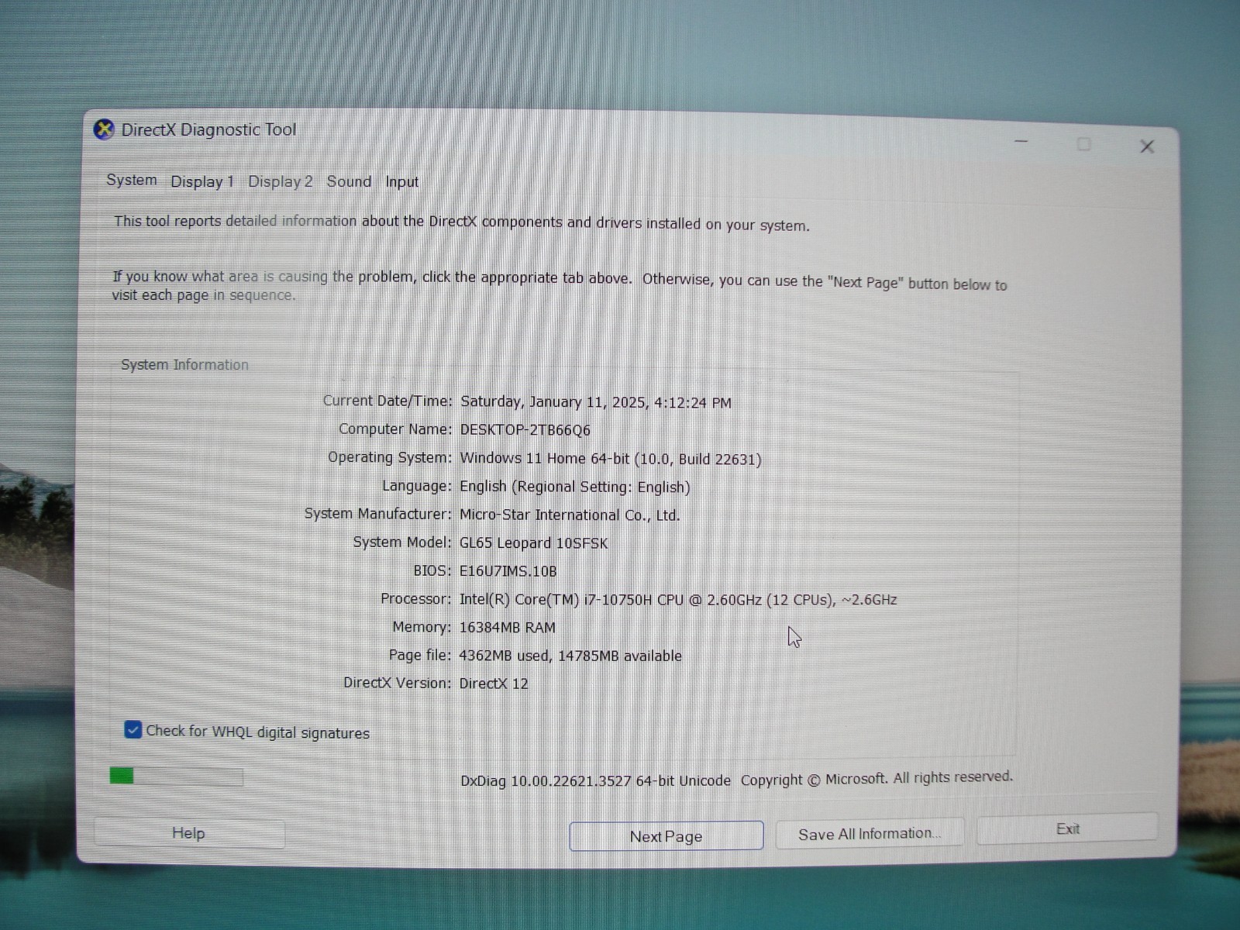Close the DirectX Diagnostic Tool window

click(1147, 146)
